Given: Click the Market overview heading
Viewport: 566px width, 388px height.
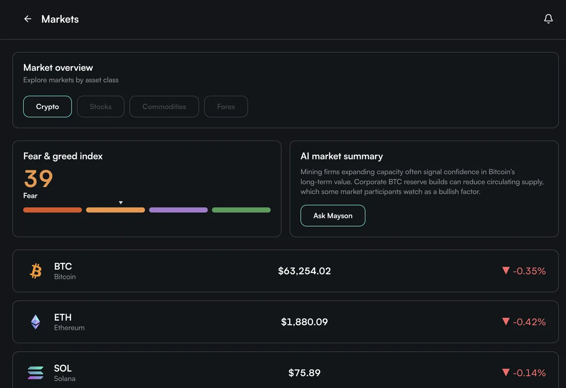Looking at the screenshot, I should tap(58, 67).
